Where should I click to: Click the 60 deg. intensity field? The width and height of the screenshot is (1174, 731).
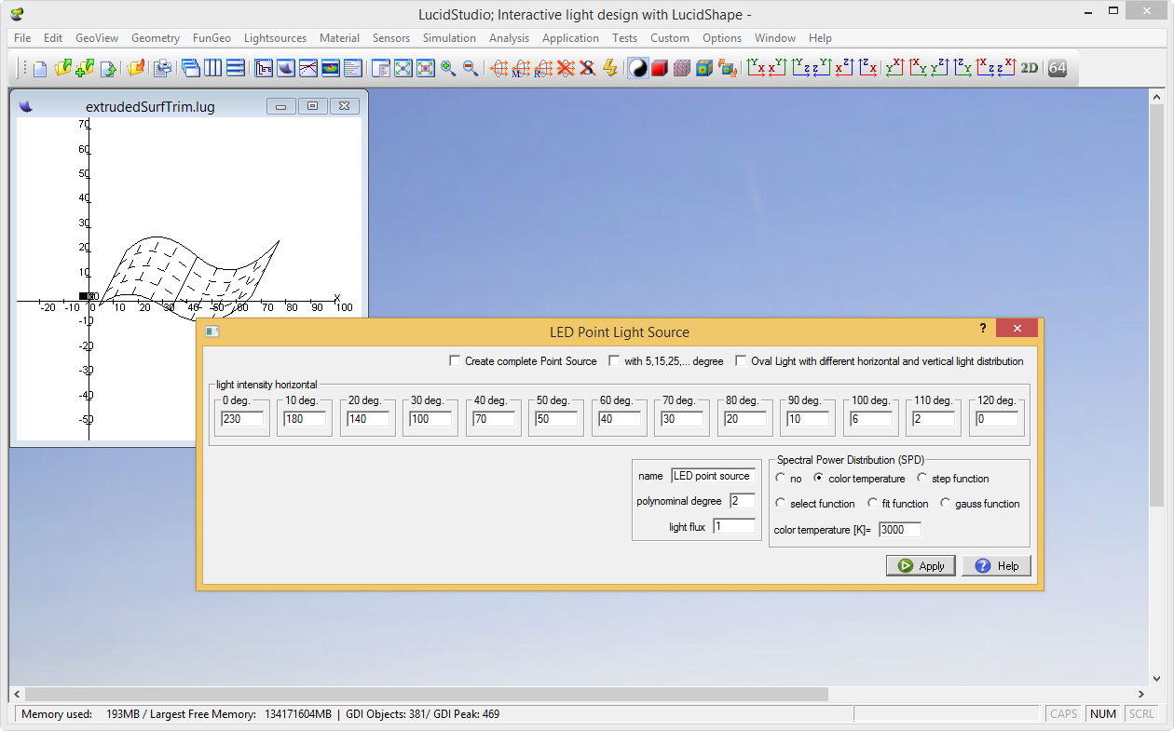click(620, 419)
